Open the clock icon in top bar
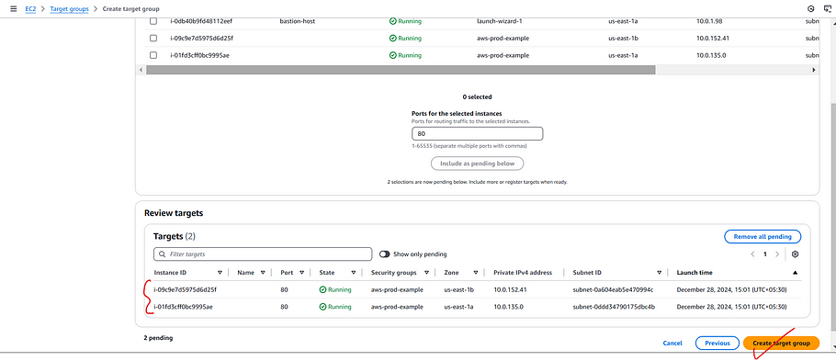The height and width of the screenshot is (361, 836). point(811,9)
